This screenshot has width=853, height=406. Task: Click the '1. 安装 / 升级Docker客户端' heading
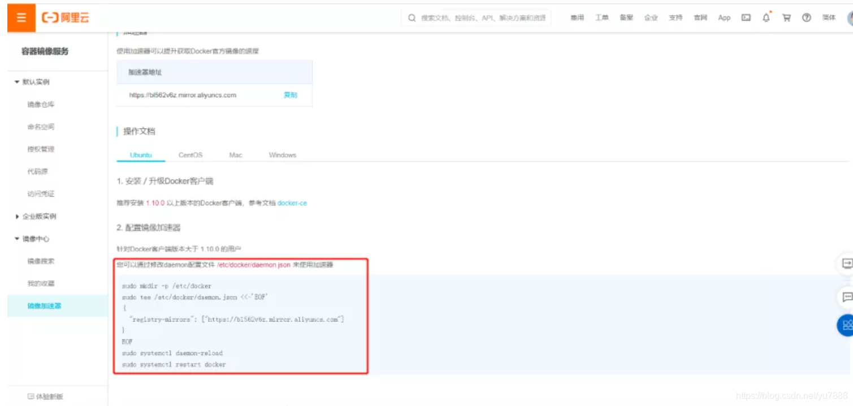pyautogui.click(x=165, y=181)
